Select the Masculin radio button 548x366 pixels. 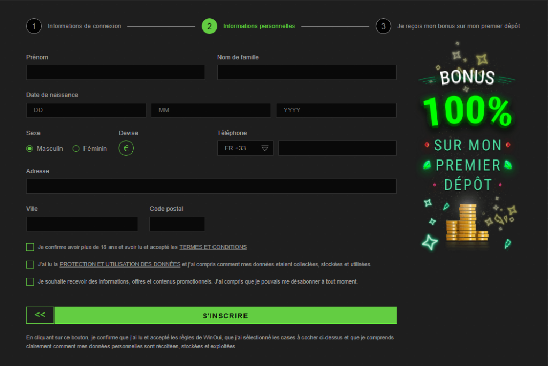click(x=29, y=148)
